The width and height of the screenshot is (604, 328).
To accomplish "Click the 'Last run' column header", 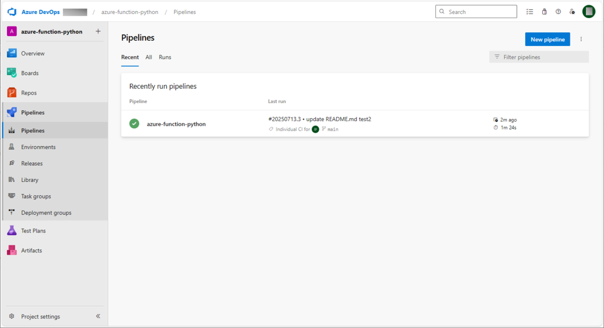I will click(x=277, y=101).
